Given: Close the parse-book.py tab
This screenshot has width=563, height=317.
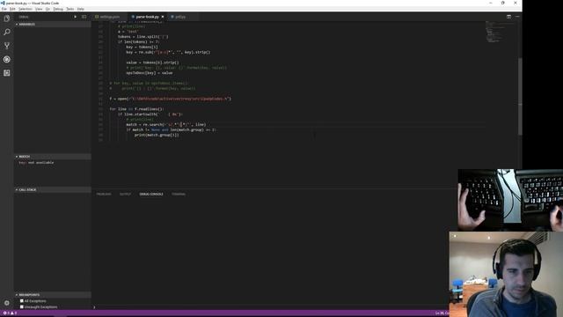Looking at the screenshot, I should pos(163,17).
